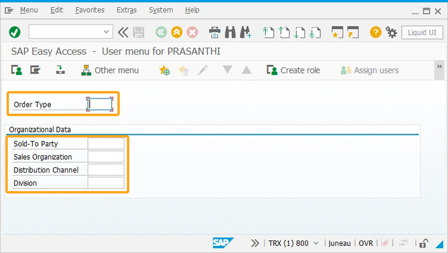Click the Change Favorites pencil icon

coord(202,70)
